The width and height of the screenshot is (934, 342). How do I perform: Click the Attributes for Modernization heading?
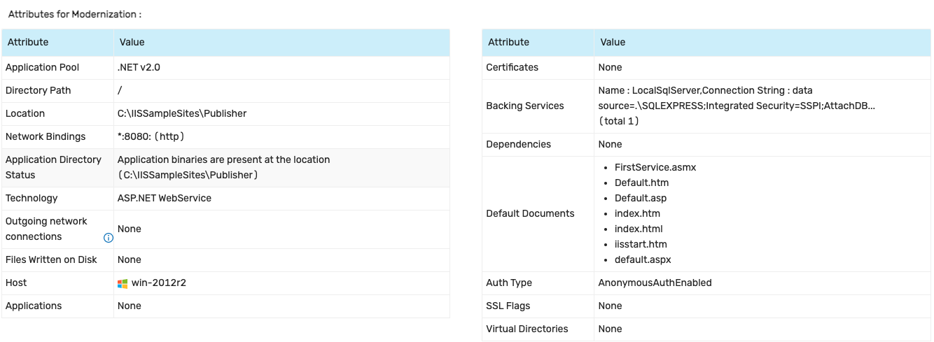[x=75, y=15]
